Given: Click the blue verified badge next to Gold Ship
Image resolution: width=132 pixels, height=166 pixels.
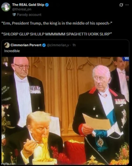Looking at the screenshot, I should tap(47, 5).
